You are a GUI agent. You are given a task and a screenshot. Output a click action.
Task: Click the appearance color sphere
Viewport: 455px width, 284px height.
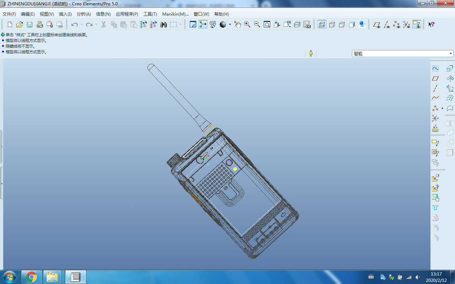(x=223, y=24)
